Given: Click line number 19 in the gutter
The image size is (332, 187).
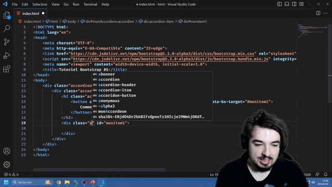Looking at the screenshot, I should click(23, 123).
